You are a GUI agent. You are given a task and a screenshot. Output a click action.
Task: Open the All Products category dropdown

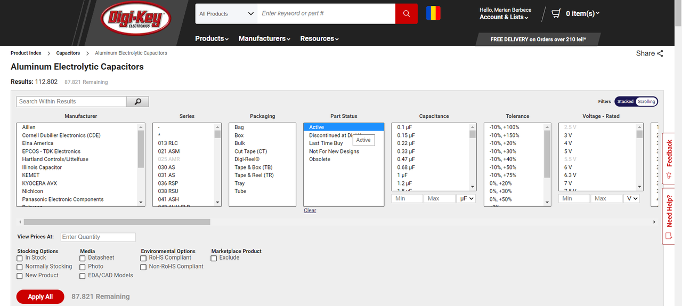226,14
